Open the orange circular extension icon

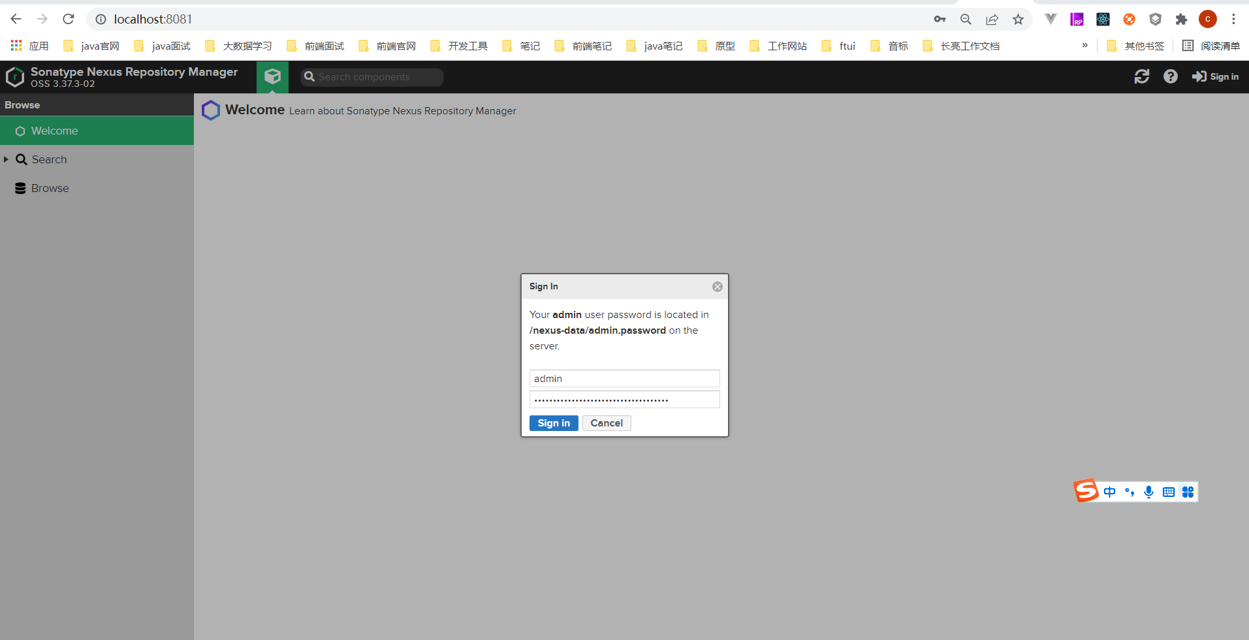coord(1129,19)
